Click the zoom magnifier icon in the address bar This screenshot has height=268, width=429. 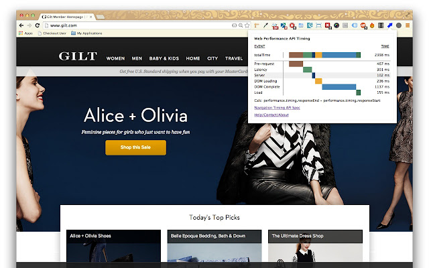click(x=241, y=25)
